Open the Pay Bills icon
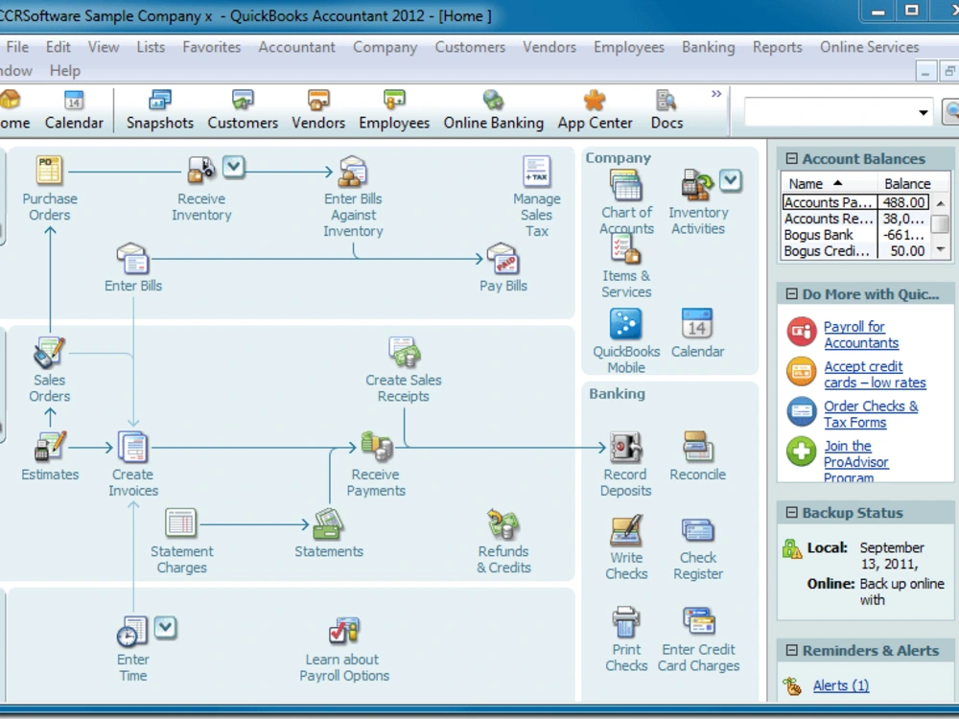The width and height of the screenshot is (959, 719). point(503,258)
